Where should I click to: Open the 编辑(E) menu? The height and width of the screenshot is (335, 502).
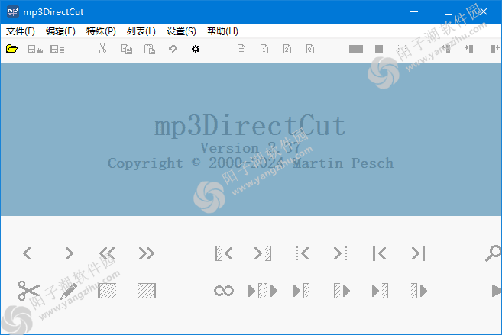(x=60, y=31)
